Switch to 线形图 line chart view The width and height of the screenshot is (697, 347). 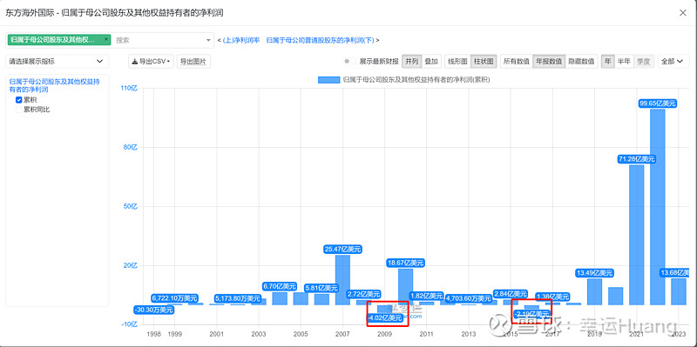(x=457, y=61)
